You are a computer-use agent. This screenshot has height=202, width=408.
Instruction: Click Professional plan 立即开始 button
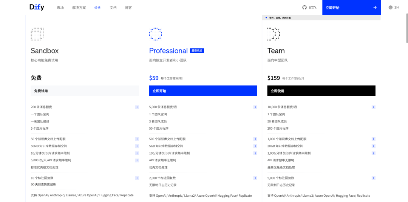click(203, 91)
